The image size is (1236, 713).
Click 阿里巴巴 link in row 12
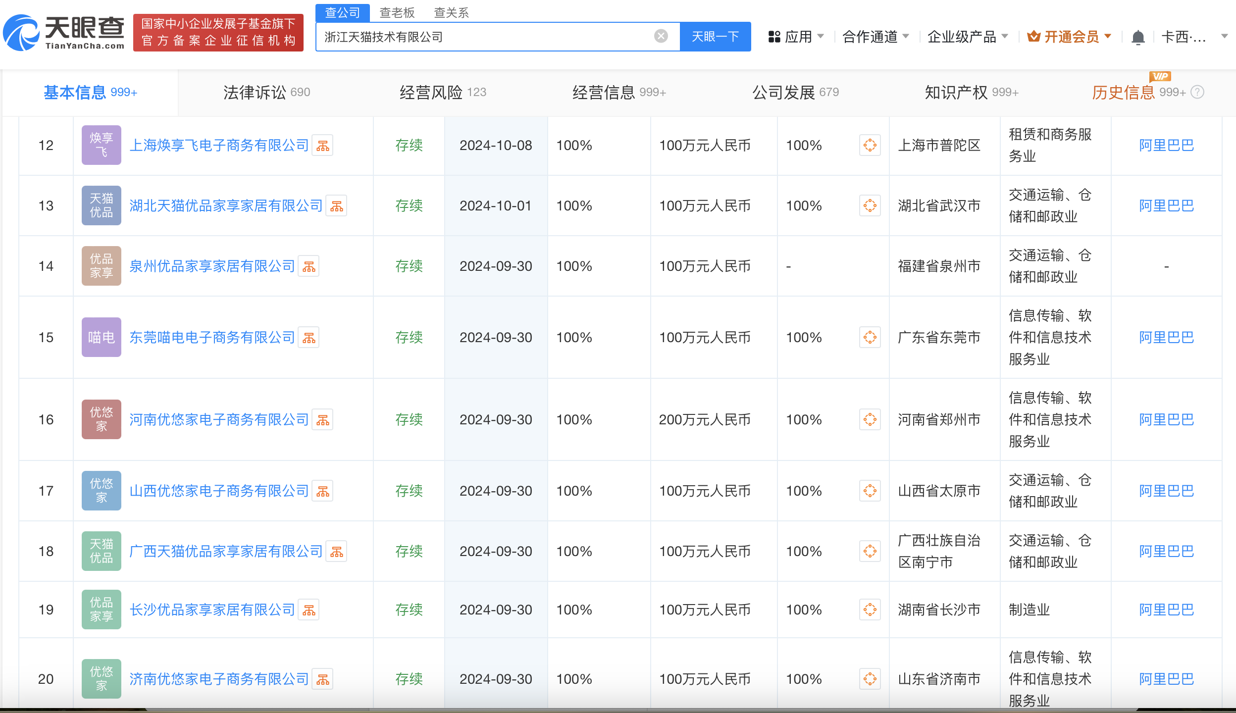coord(1166,146)
